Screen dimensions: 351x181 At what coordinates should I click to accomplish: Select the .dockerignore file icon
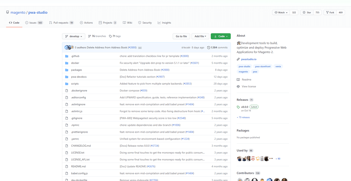point(66,90)
